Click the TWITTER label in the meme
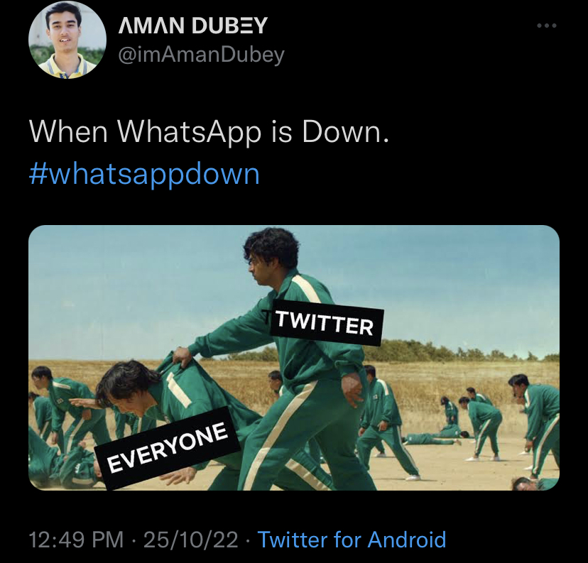588x563 pixels. (x=326, y=322)
